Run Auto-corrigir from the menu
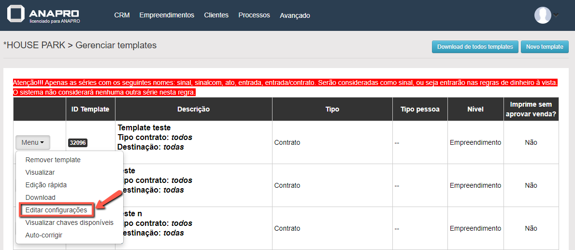 [43, 235]
